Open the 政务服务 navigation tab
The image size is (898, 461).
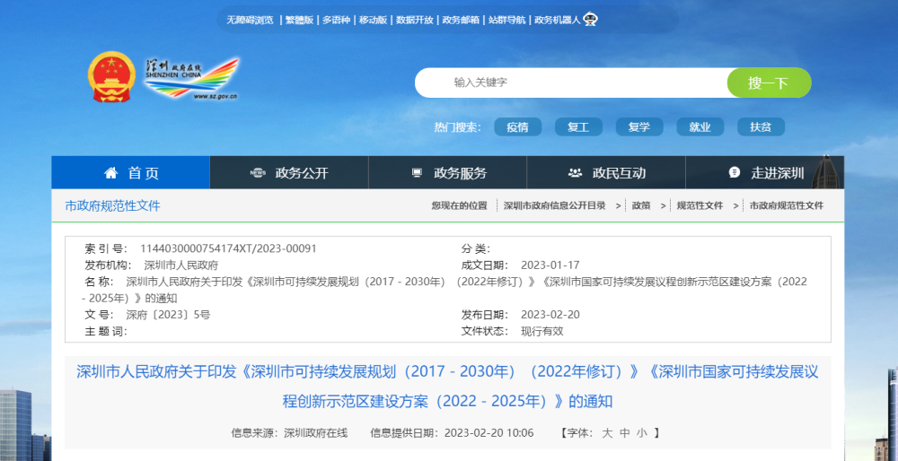tap(460, 173)
